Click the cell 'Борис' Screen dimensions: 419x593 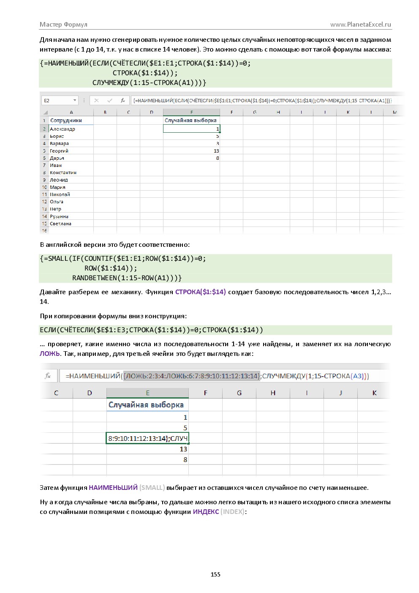(71, 136)
